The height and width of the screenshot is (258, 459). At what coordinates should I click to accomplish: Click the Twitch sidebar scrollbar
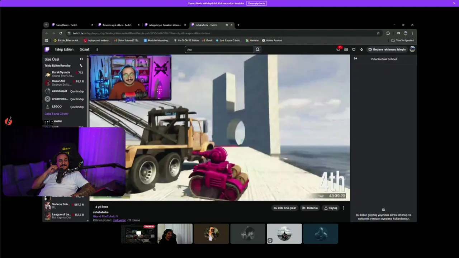pyautogui.click(x=87, y=93)
